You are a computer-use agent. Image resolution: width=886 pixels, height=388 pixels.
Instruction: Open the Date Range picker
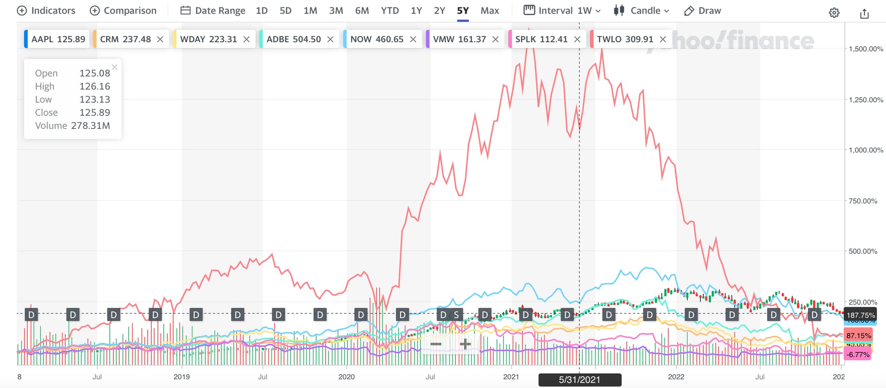point(213,11)
